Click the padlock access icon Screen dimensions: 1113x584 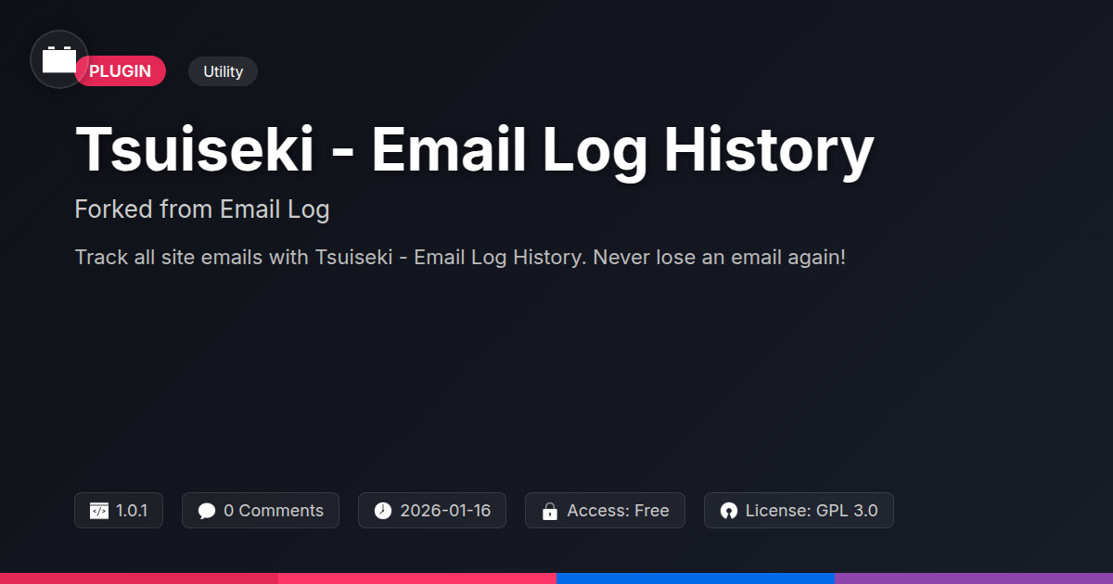point(550,511)
